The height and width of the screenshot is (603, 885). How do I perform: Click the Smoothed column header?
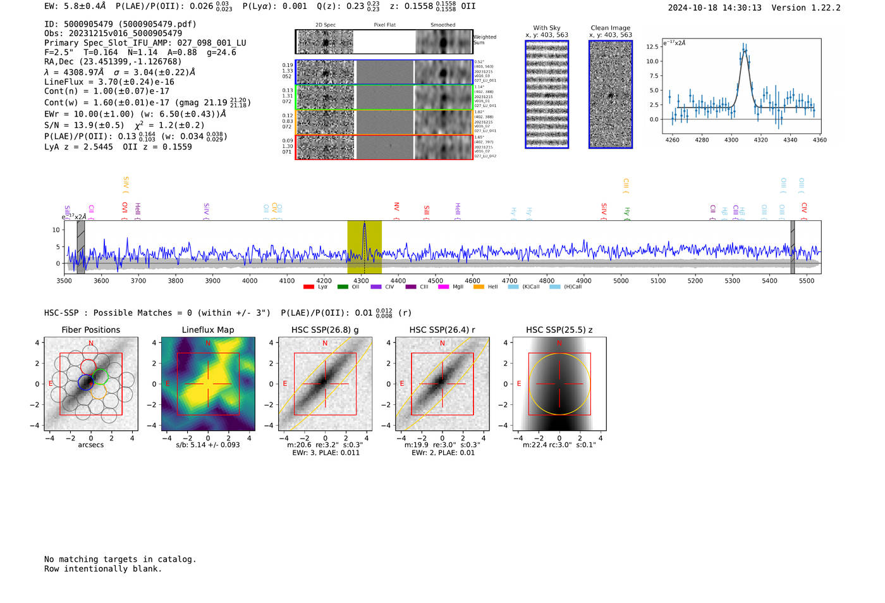442,25
